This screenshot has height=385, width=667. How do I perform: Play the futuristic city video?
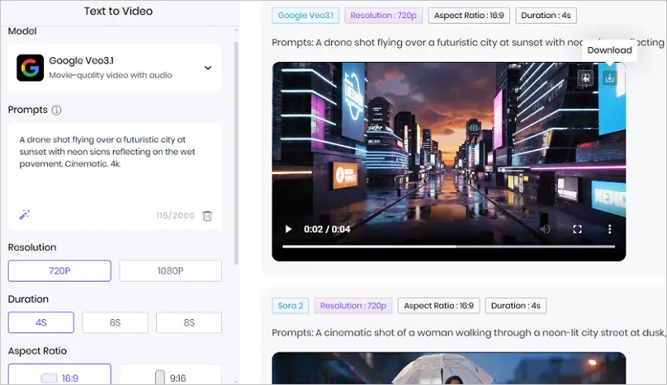(289, 229)
